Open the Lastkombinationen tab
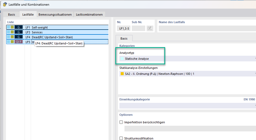Image resolution: width=256 pixels, height=140 pixels. click(89, 15)
